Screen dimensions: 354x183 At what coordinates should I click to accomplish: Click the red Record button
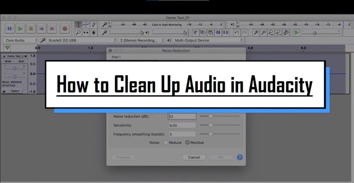[x=64, y=28]
